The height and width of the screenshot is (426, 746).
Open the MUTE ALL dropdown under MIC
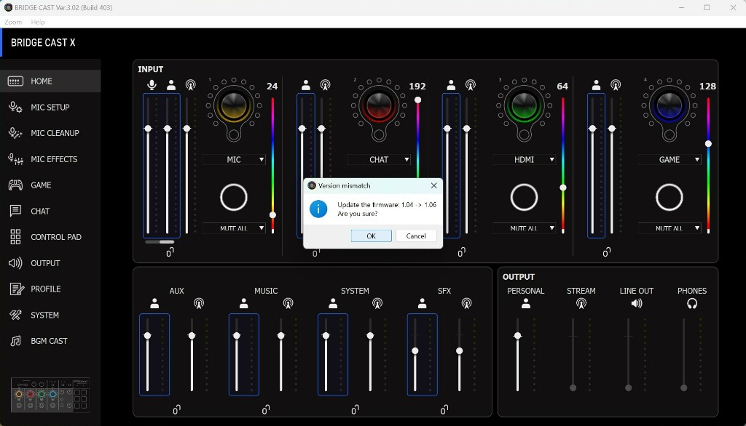[x=234, y=228]
